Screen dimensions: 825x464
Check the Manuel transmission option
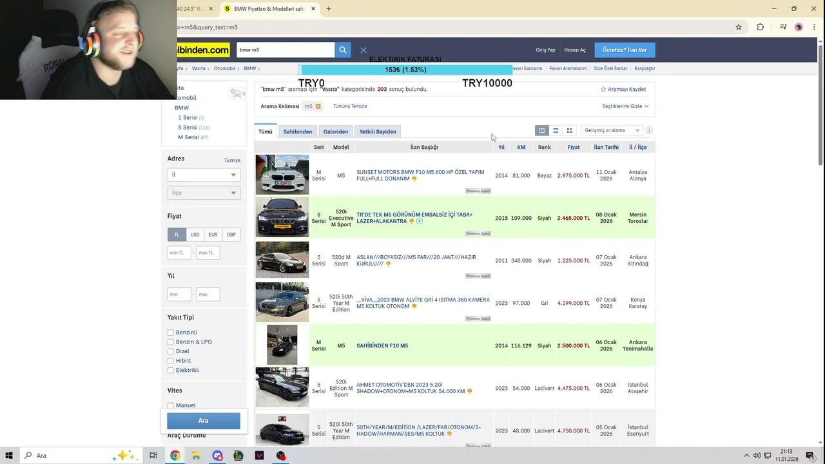click(171, 406)
